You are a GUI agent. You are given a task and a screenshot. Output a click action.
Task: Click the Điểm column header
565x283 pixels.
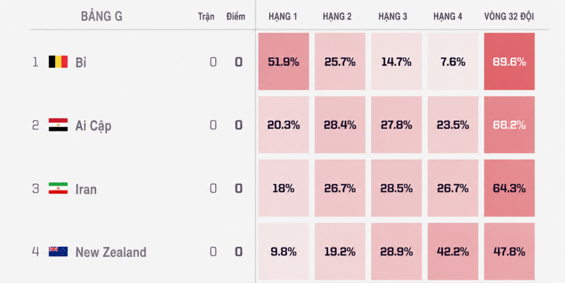pyautogui.click(x=236, y=17)
